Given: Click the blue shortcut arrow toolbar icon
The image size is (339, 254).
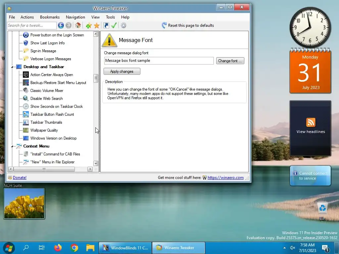Looking at the screenshot, I should pos(106,25).
